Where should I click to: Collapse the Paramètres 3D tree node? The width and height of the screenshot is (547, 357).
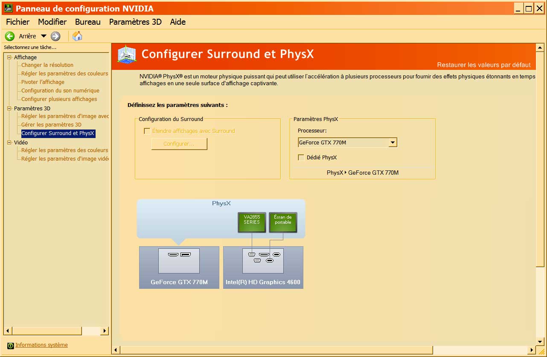pos(9,108)
